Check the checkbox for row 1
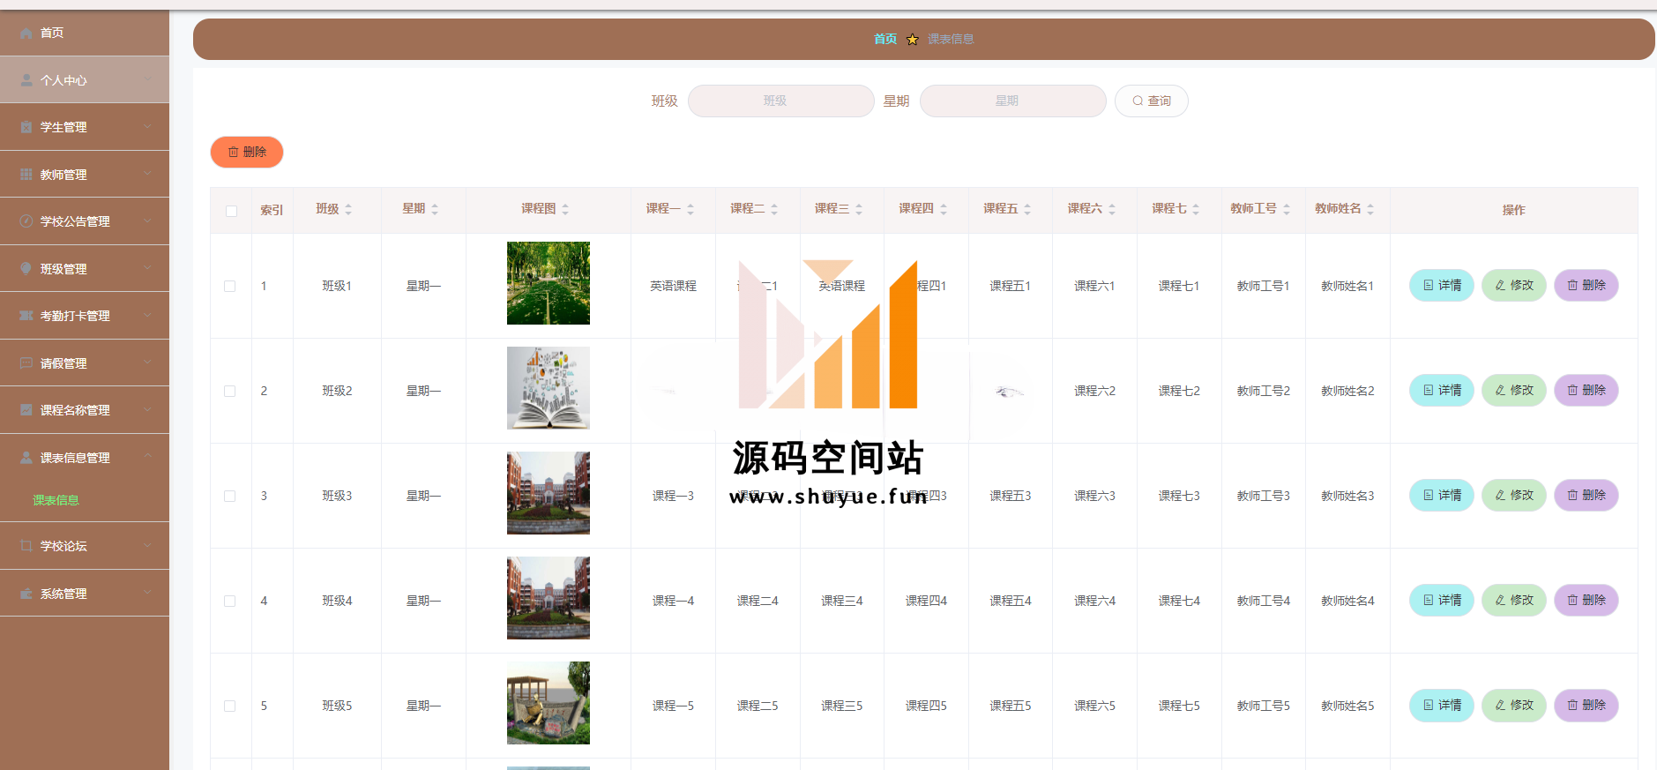This screenshot has width=1657, height=770. 230,286
